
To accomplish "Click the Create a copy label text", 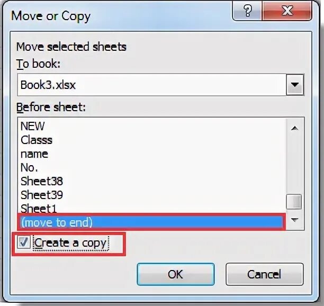I will point(70,243).
